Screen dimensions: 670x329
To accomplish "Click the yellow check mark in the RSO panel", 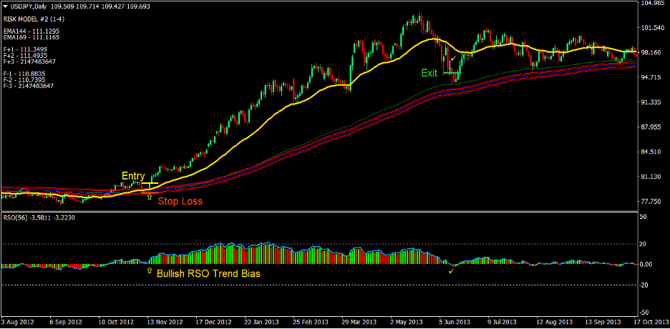I will [450, 271].
